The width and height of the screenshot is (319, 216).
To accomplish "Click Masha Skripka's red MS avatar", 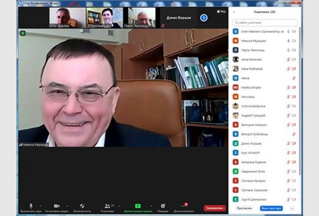I will (236, 87).
